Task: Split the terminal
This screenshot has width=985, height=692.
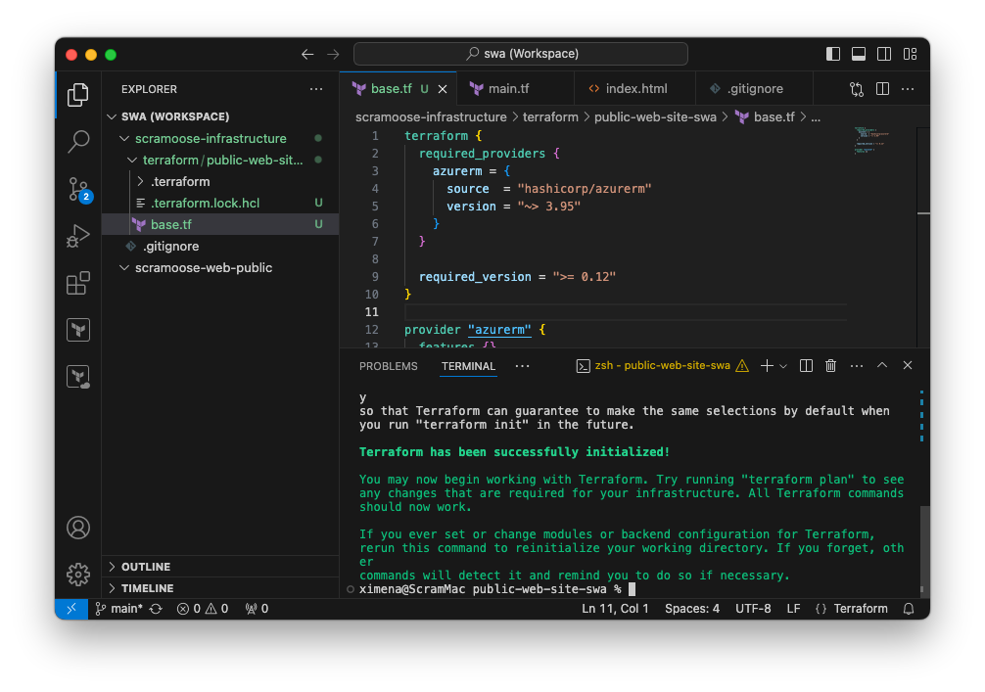Action: pyautogui.click(x=806, y=365)
